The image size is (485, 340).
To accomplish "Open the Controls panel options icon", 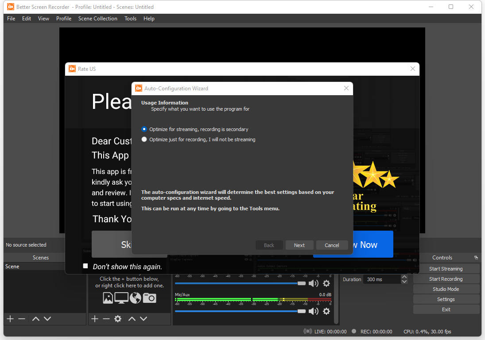I will [x=476, y=257].
